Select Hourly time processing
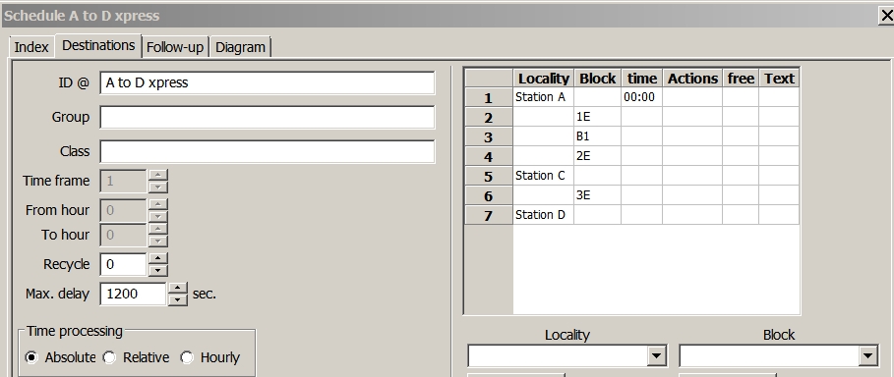The width and height of the screenshot is (894, 377). click(x=187, y=357)
